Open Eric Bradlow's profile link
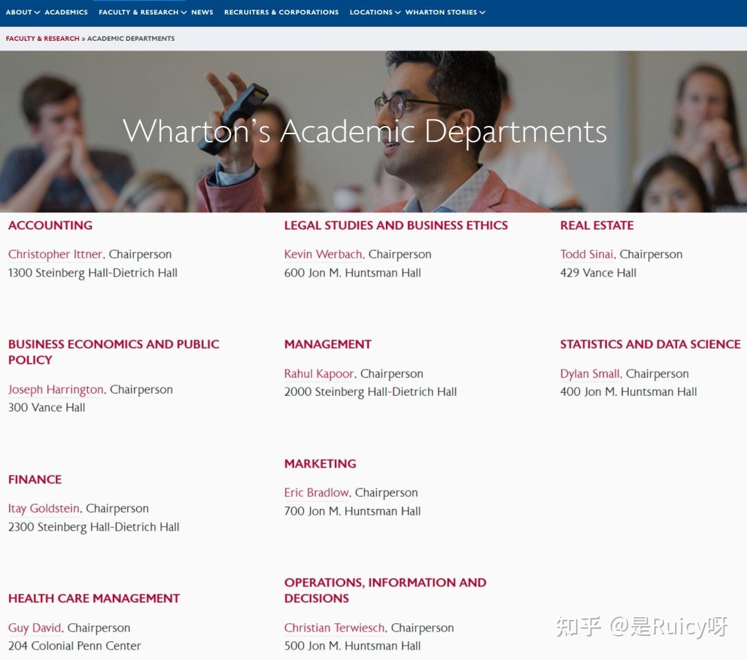 [x=316, y=493]
